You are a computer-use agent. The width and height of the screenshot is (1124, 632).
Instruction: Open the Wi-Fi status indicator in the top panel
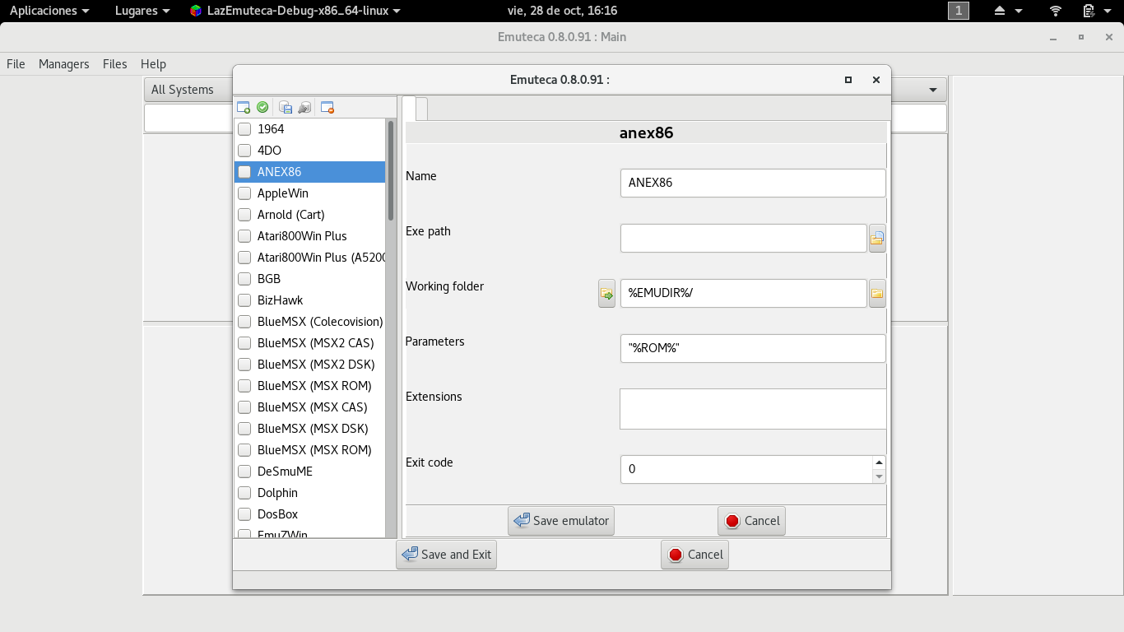coord(1056,11)
